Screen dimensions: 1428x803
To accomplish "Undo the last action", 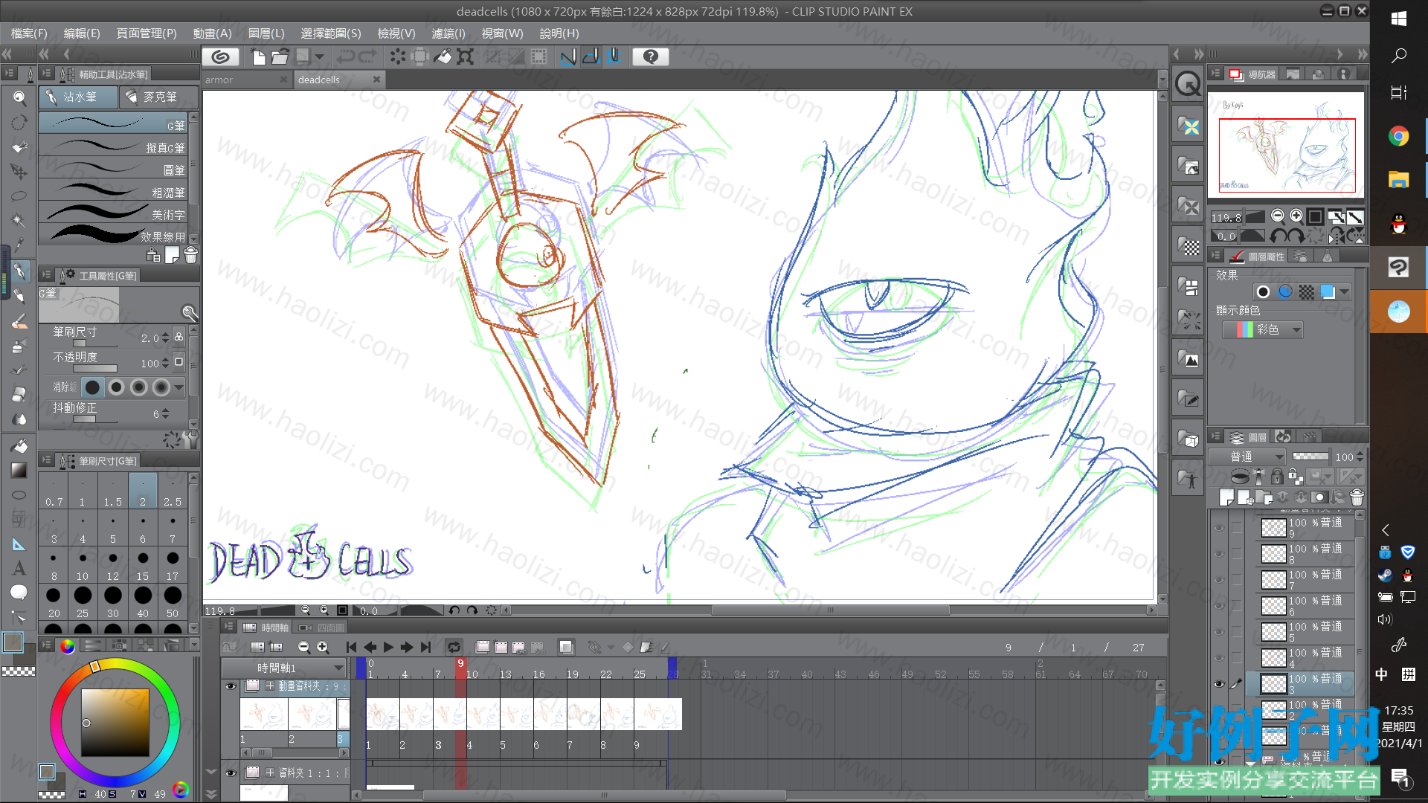I will [x=345, y=57].
